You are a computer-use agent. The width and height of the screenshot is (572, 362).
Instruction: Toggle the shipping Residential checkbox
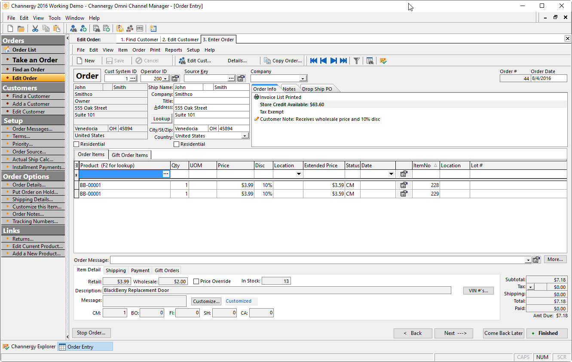(x=176, y=144)
